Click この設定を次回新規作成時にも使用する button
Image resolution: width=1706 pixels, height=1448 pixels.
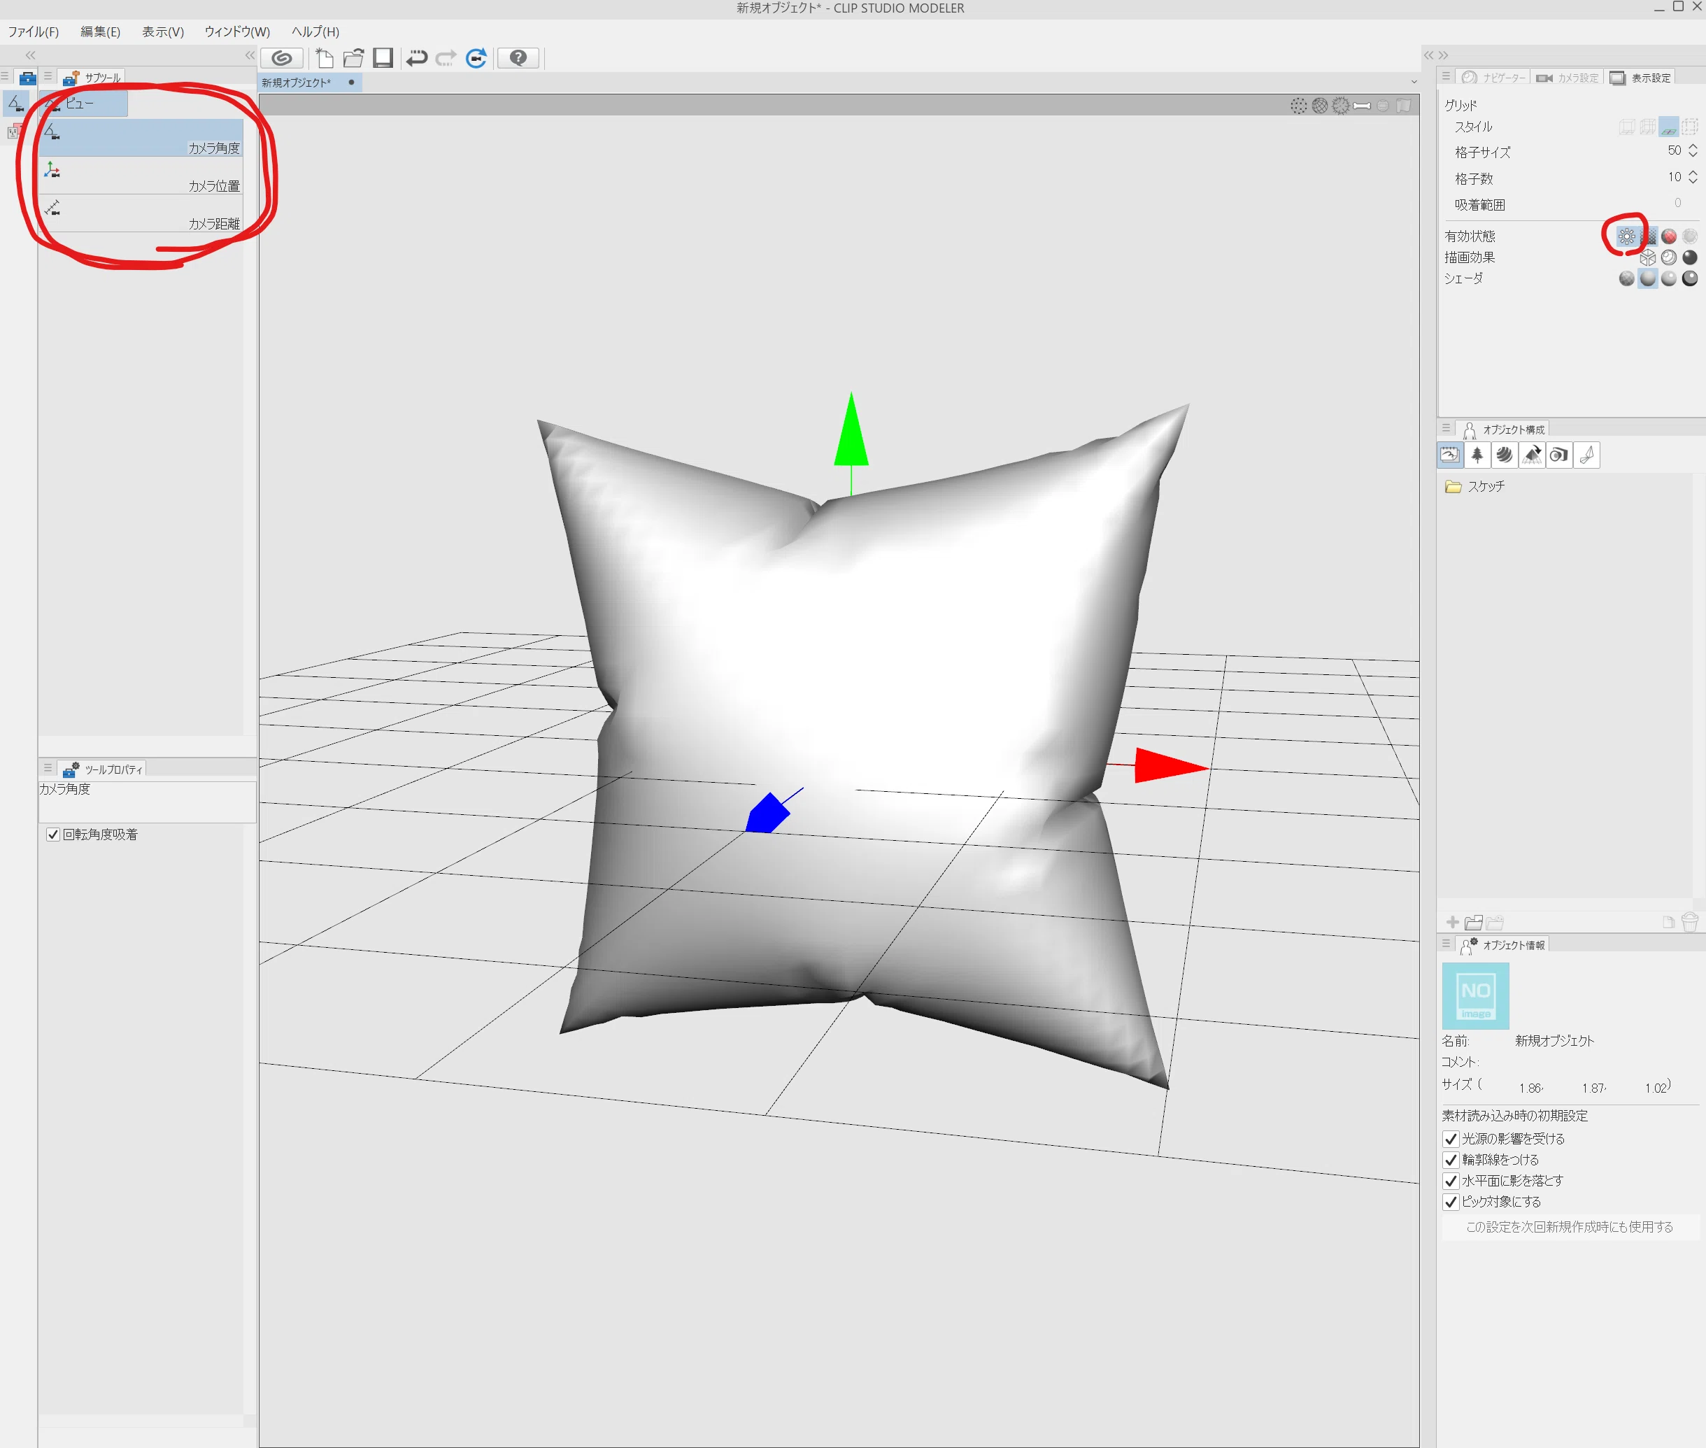pos(1569,1227)
